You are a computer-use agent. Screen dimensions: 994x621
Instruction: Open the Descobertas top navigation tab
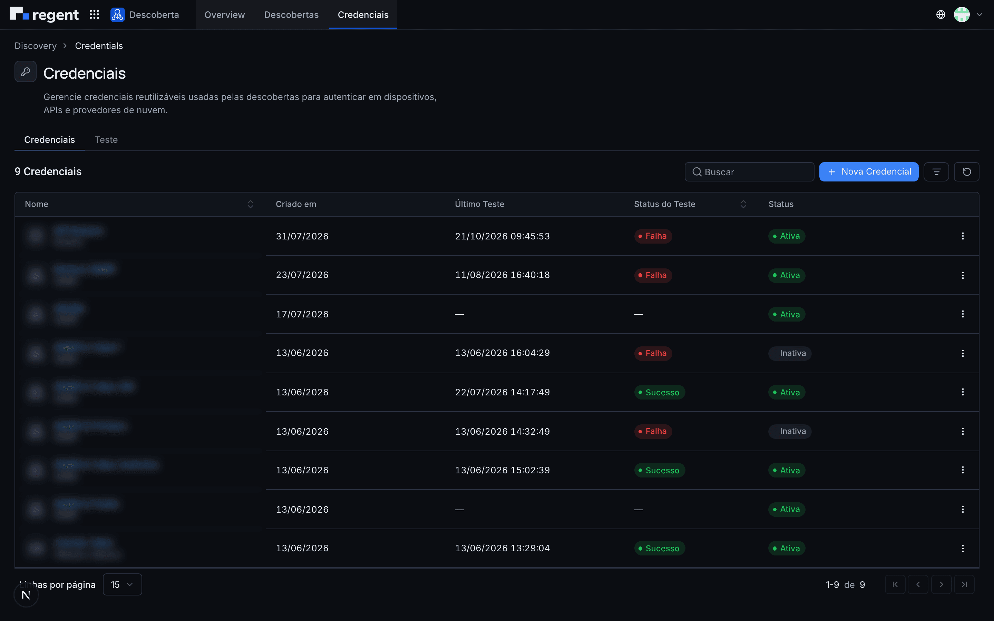pyautogui.click(x=291, y=15)
